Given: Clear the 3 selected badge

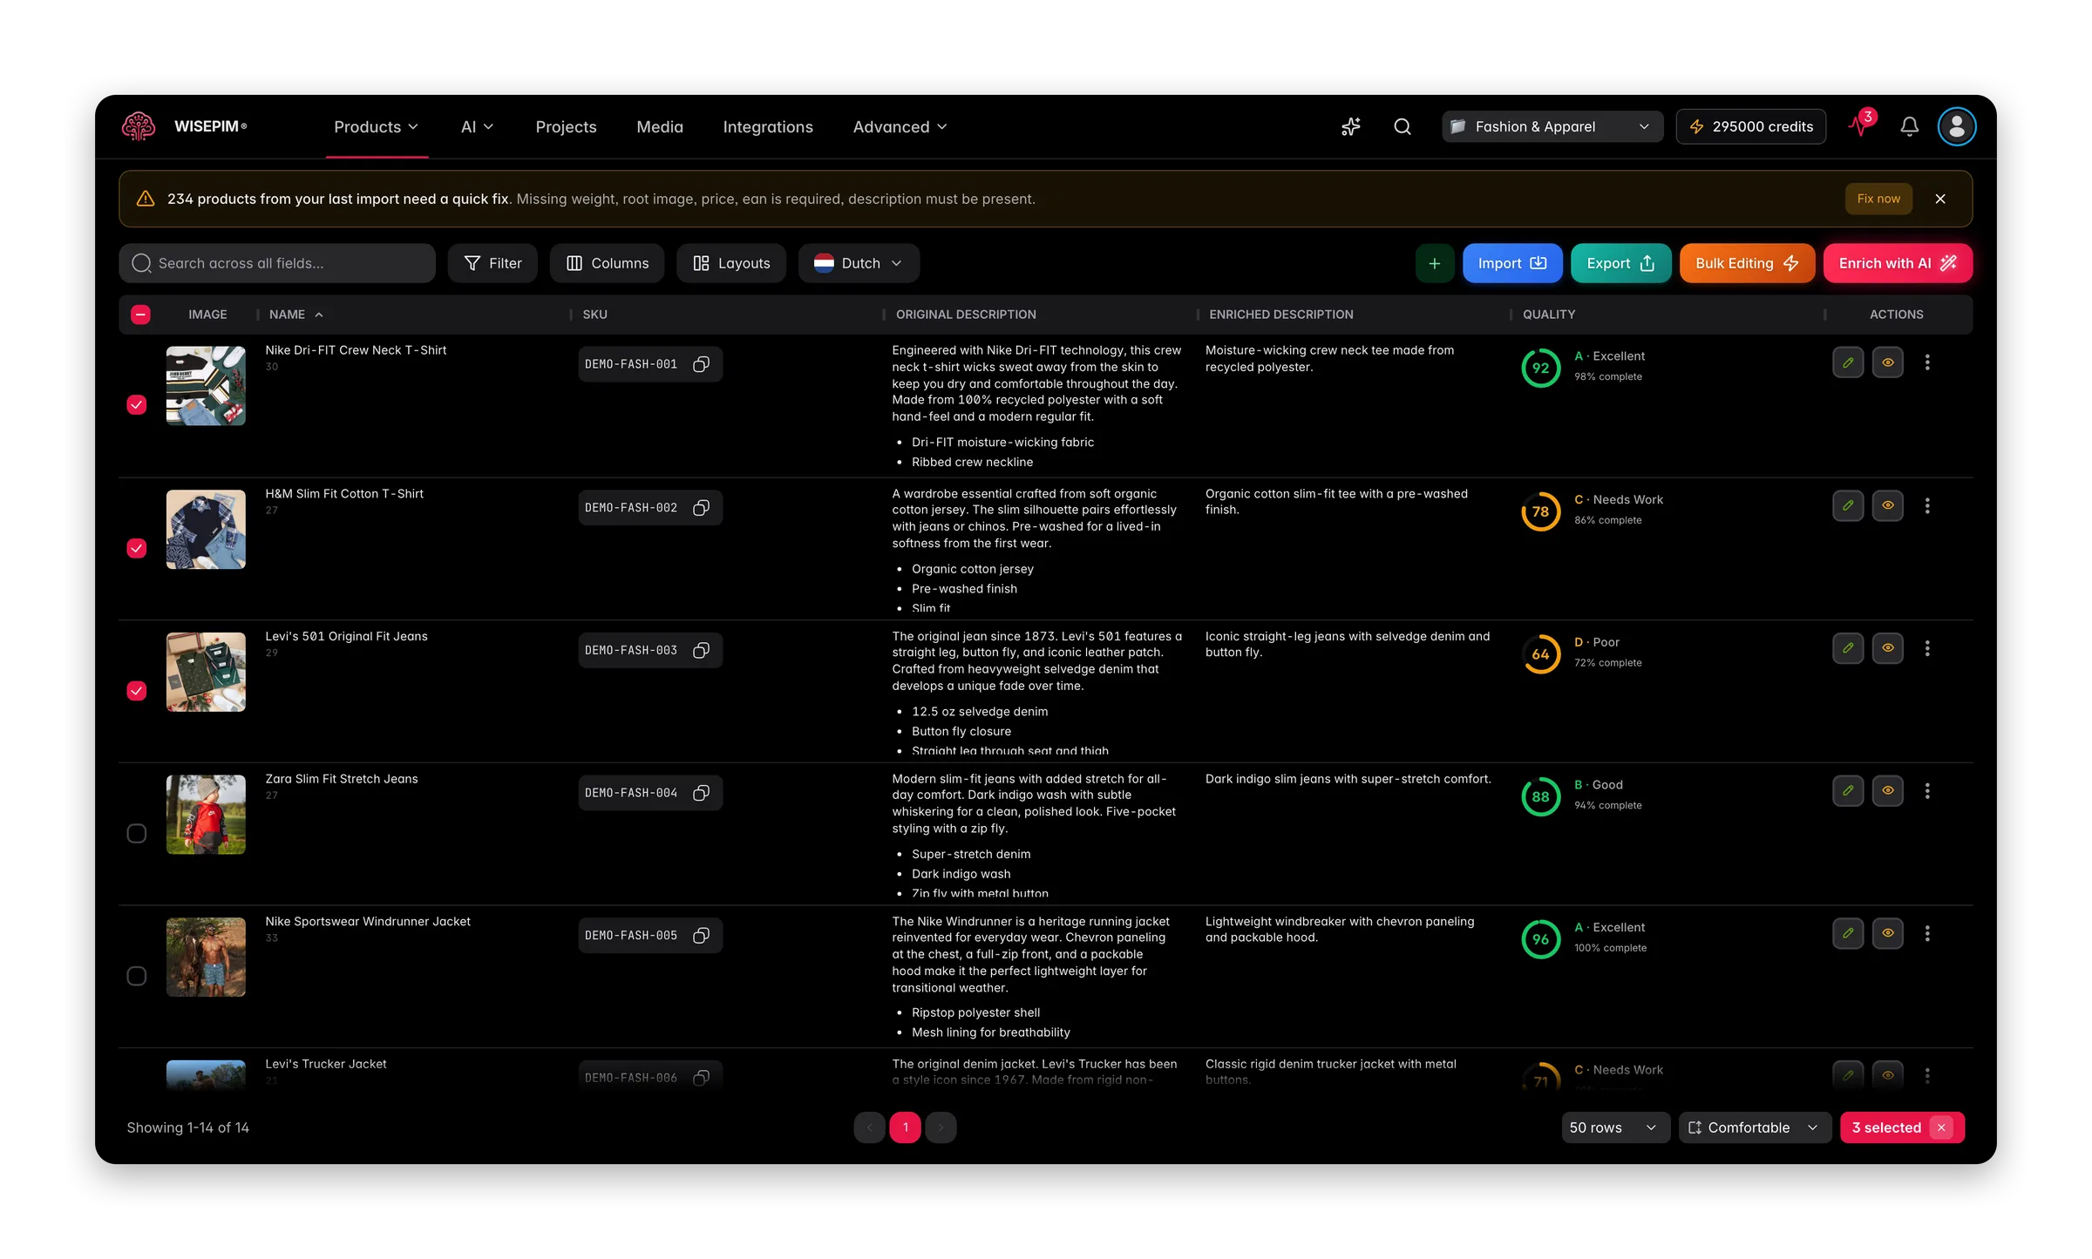Looking at the screenshot, I should [1940, 1127].
